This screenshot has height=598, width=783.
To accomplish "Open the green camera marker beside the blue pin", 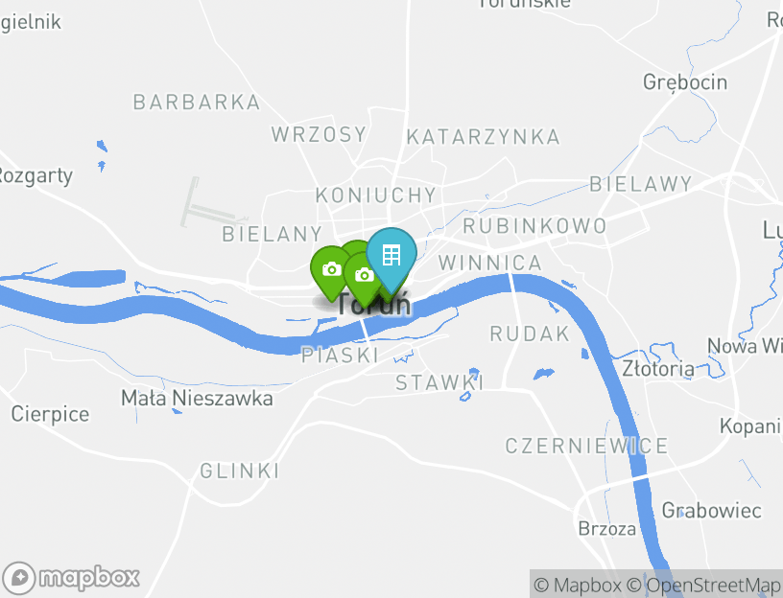I will [x=363, y=276].
